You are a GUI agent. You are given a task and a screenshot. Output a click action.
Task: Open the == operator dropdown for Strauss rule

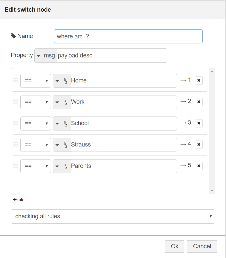pyautogui.click(x=36, y=145)
